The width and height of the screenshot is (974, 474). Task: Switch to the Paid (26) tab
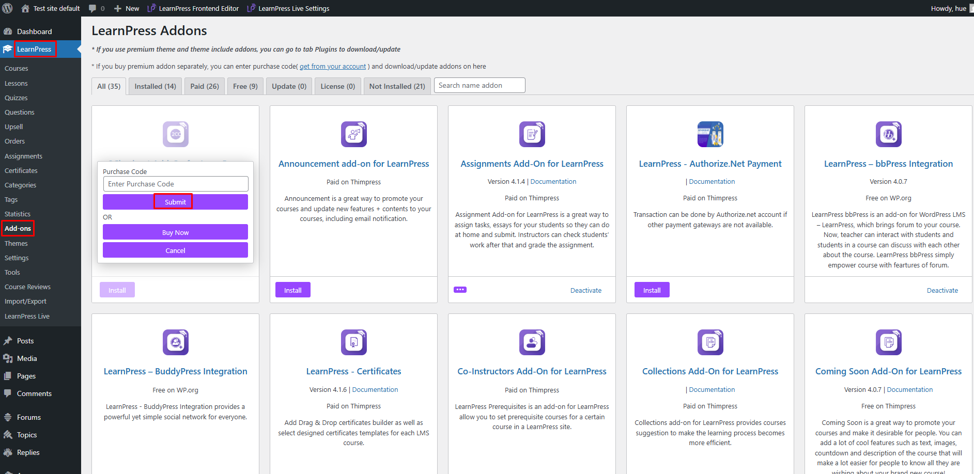click(205, 86)
